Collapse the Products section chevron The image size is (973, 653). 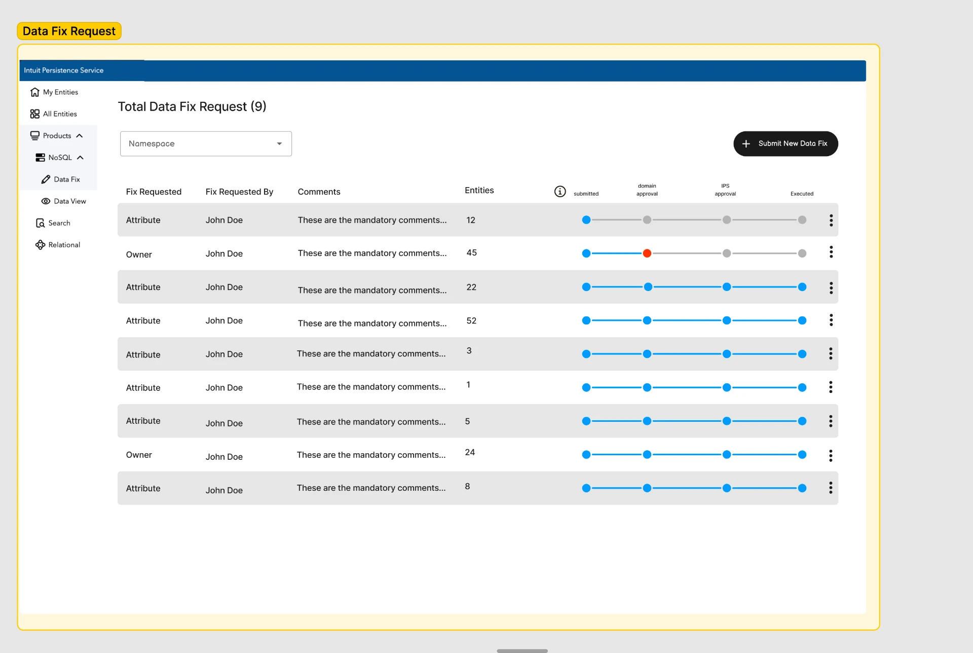coord(80,136)
